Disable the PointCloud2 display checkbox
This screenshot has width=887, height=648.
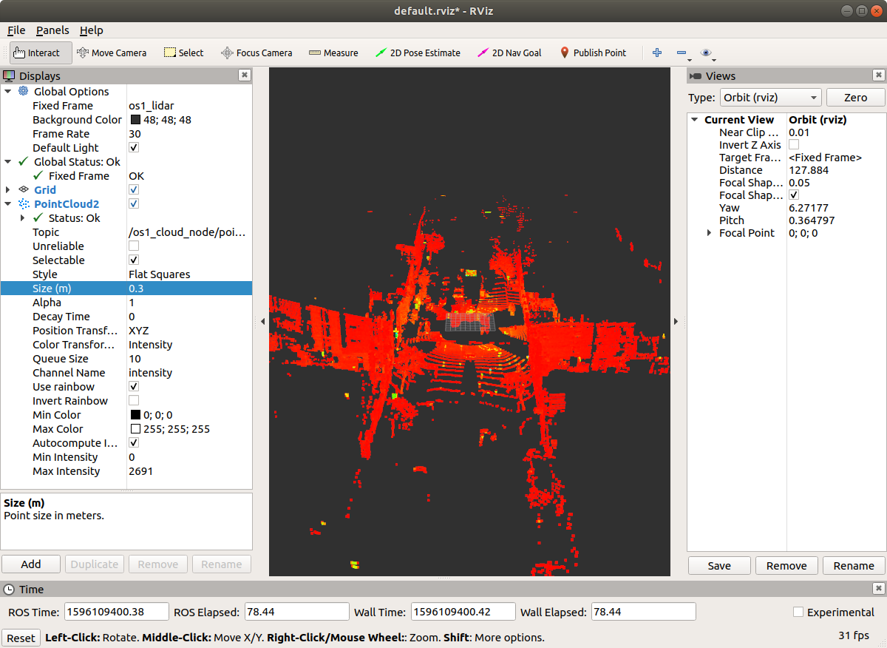134,203
